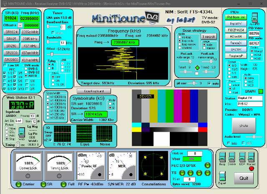Flip the UDP rocker switch

tap(241, 157)
